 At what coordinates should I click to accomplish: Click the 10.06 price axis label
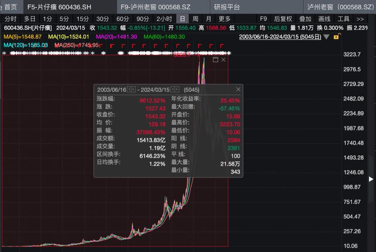tap(351, 246)
